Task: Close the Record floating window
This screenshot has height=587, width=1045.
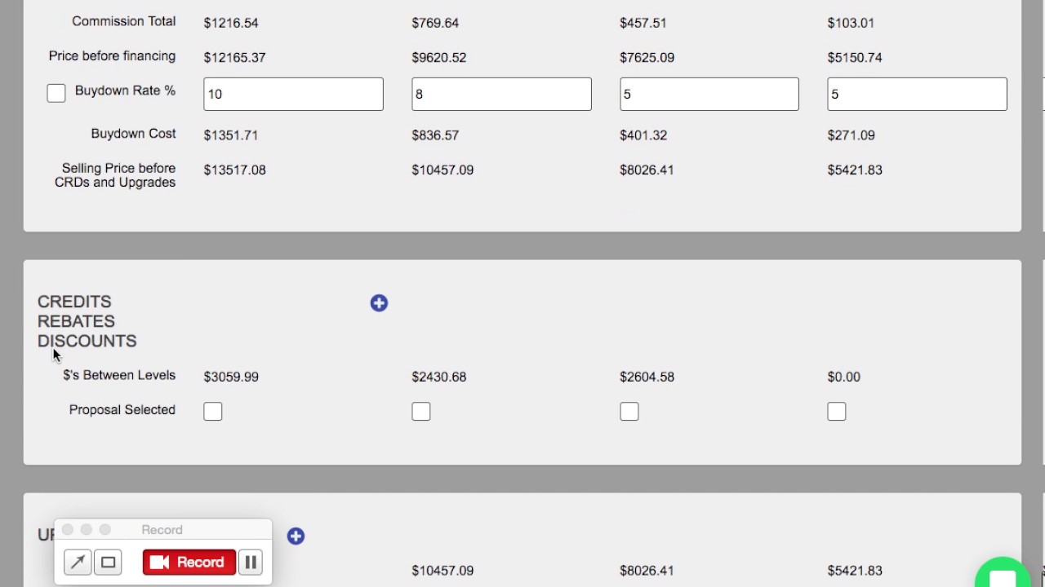Action: pyautogui.click(x=68, y=530)
